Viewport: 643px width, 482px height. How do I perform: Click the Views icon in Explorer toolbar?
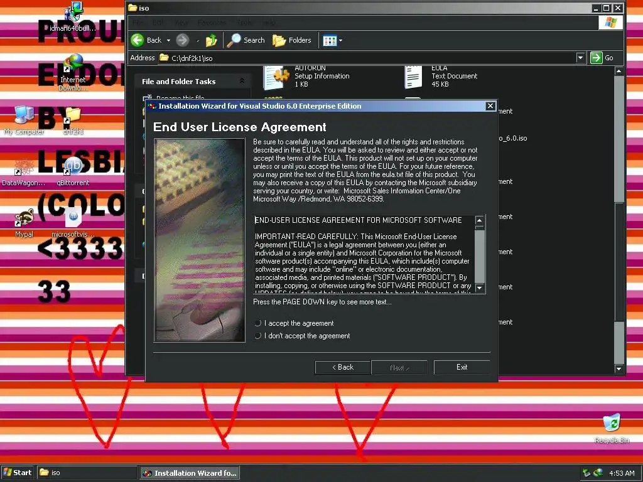(330, 40)
